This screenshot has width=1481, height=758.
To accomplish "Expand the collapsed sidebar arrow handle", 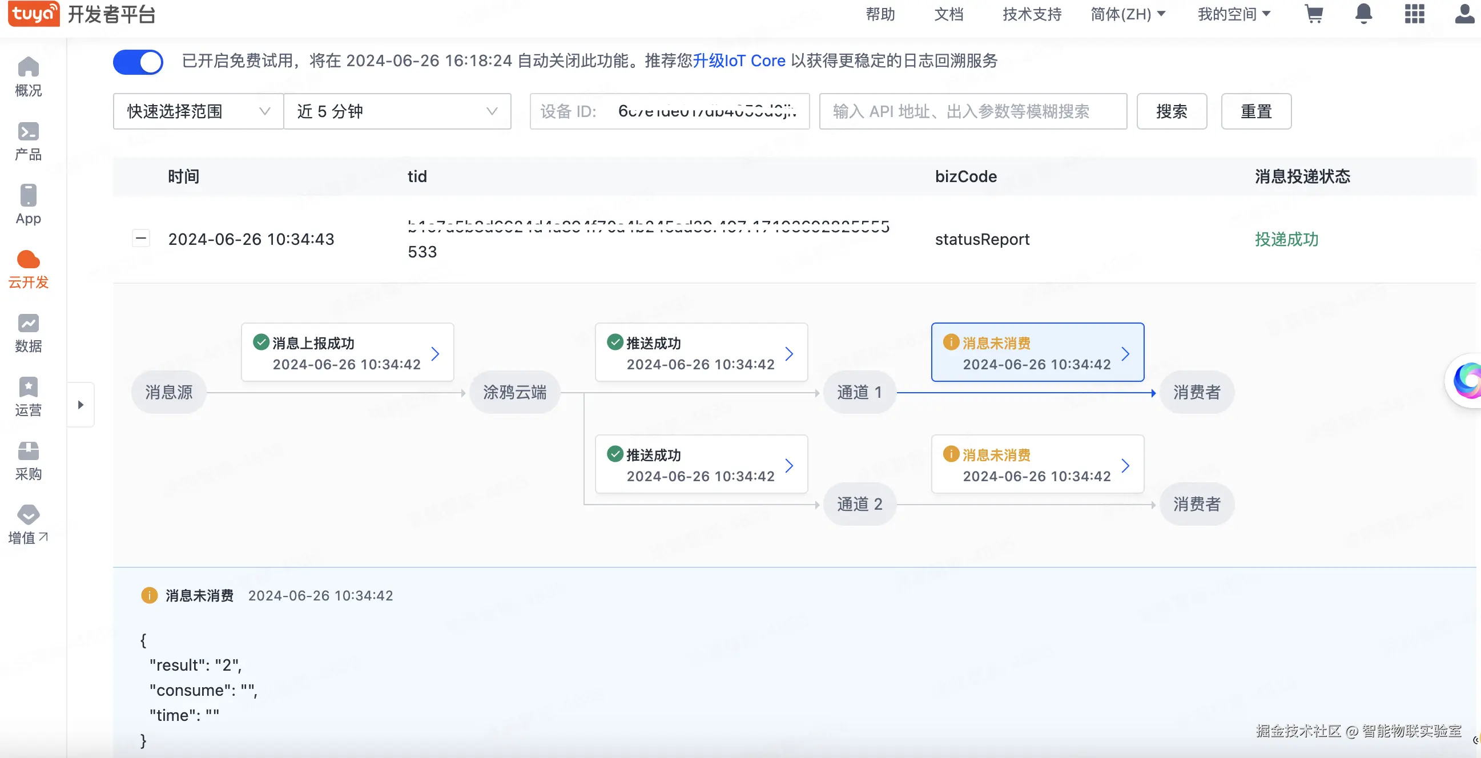I will click(x=81, y=405).
